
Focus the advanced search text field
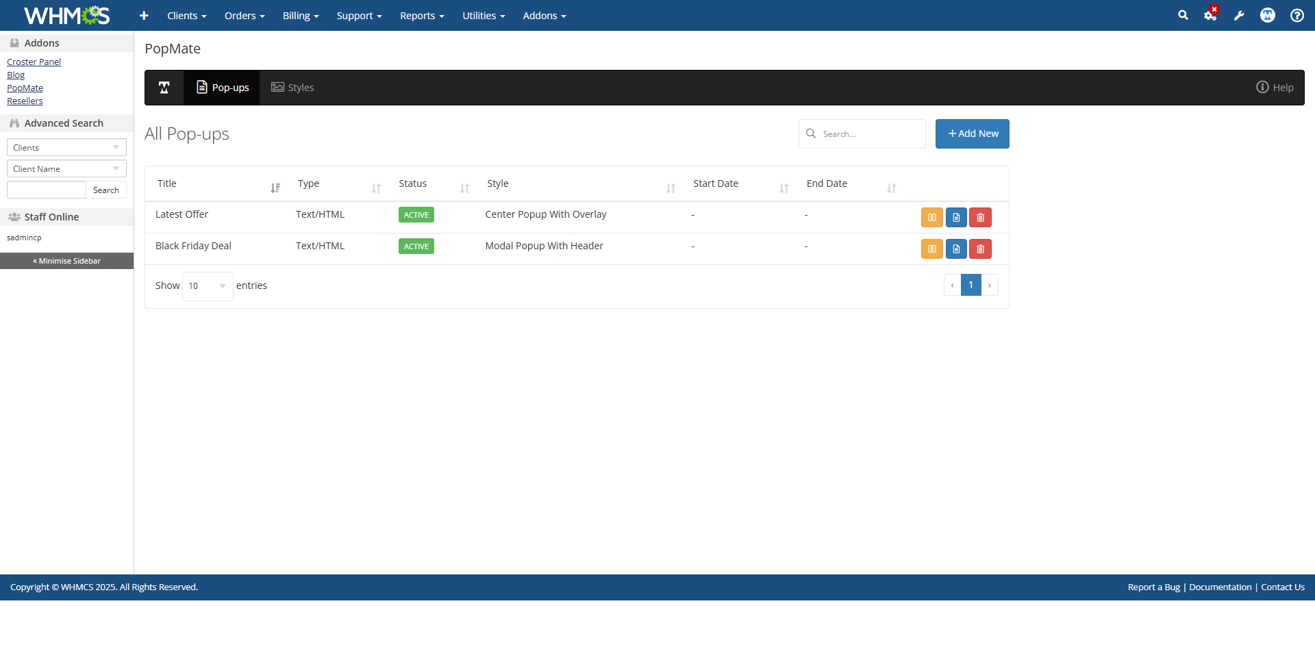[47, 190]
